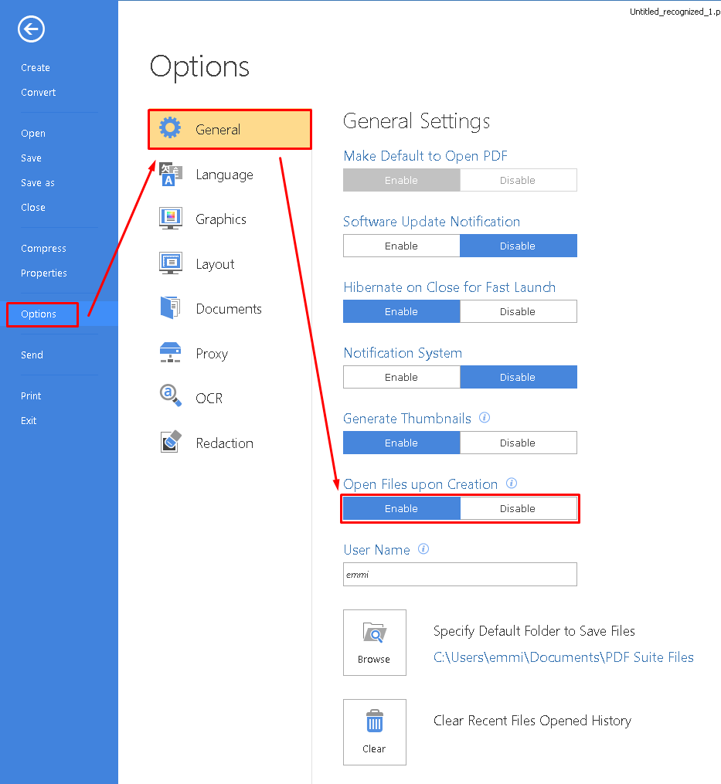Clear recent files opened history
721x784 pixels.
[x=374, y=732]
